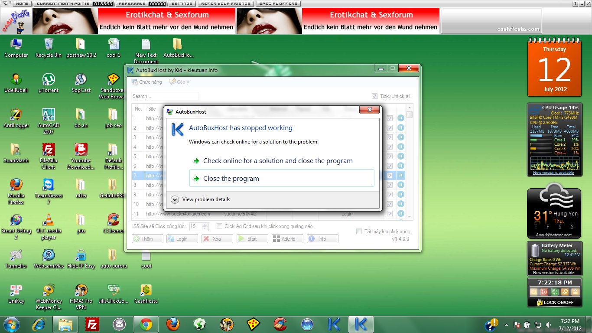Open the Chức năng menu

pyautogui.click(x=147, y=82)
